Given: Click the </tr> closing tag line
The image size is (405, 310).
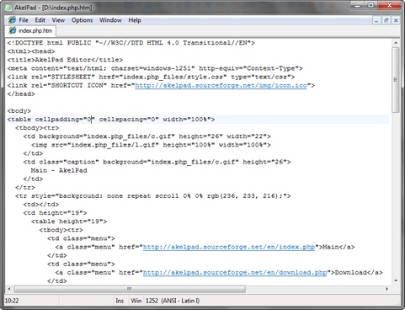Looking at the screenshot, I should pos(25,187).
